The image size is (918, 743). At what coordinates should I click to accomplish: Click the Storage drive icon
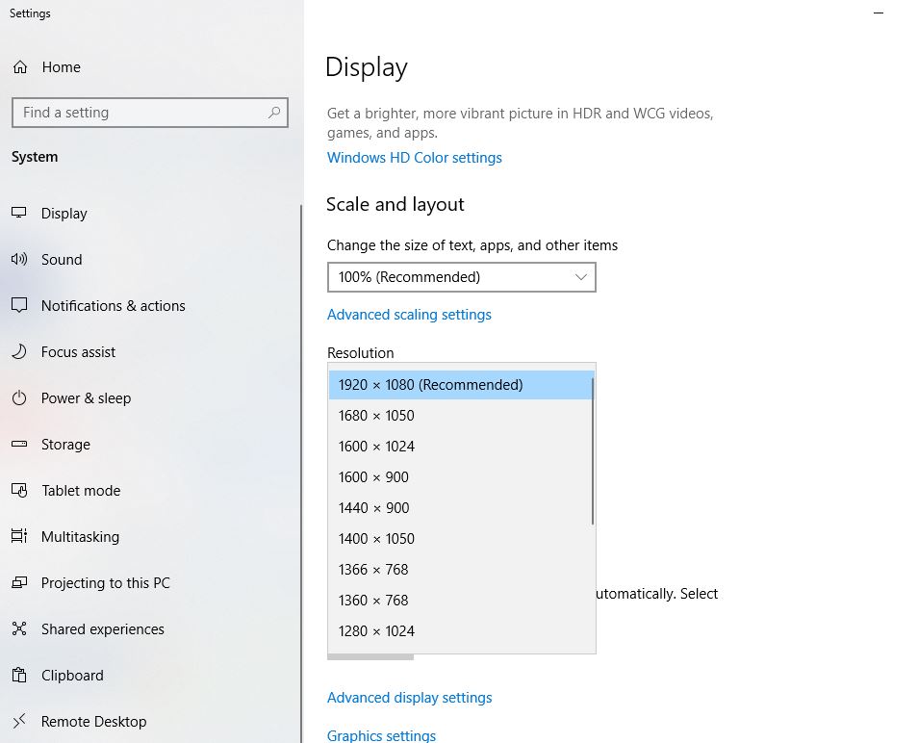pos(19,445)
